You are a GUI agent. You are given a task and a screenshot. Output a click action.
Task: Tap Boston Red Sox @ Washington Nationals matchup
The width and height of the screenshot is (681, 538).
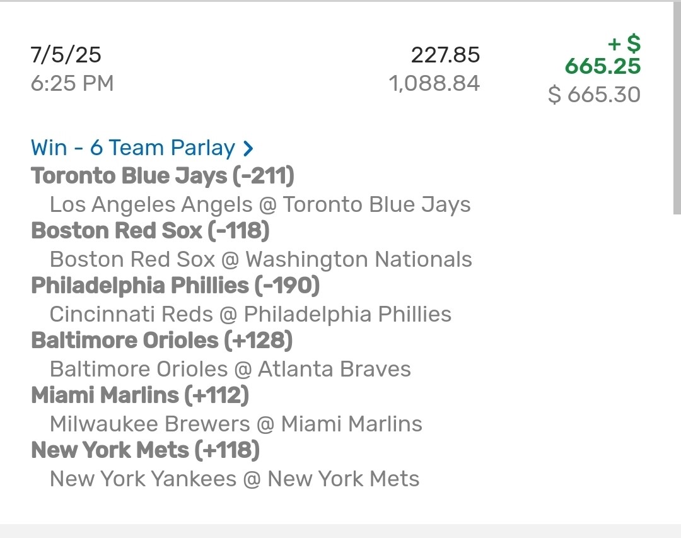tap(260, 259)
